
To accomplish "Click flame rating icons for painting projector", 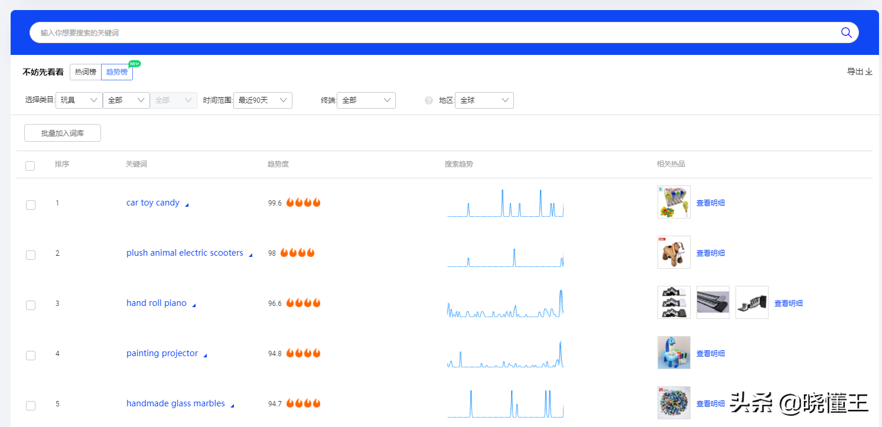I will click(303, 353).
